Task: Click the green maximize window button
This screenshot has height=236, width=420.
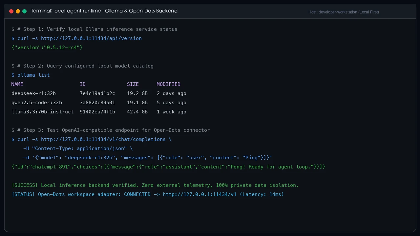Action: click(24, 11)
